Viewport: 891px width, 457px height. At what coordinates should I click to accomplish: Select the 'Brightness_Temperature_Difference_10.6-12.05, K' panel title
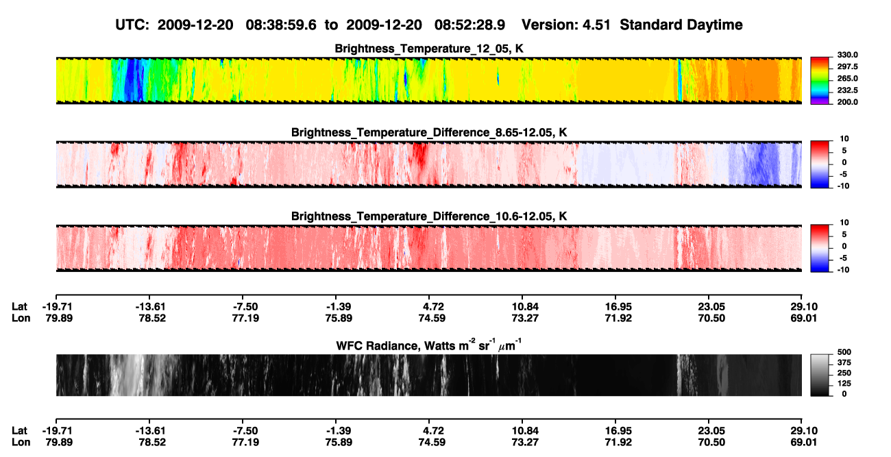429,217
